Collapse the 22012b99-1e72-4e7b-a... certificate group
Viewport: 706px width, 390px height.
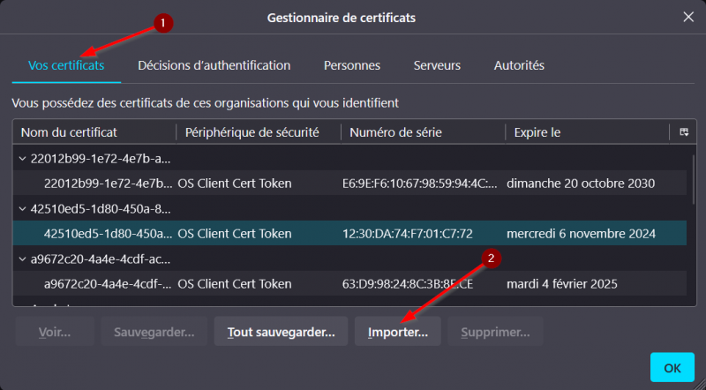(22, 159)
